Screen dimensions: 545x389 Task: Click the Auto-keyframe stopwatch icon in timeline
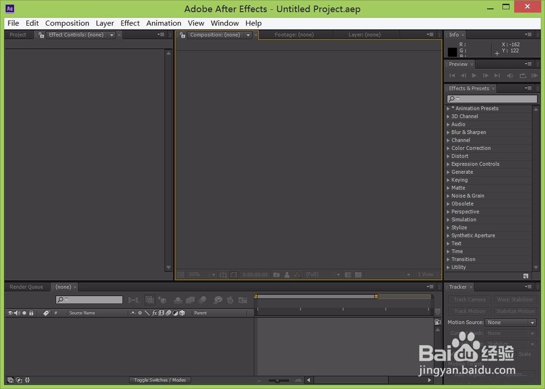(x=230, y=300)
